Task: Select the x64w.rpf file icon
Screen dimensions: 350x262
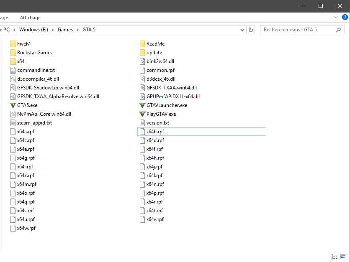Action: tap(13, 228)
